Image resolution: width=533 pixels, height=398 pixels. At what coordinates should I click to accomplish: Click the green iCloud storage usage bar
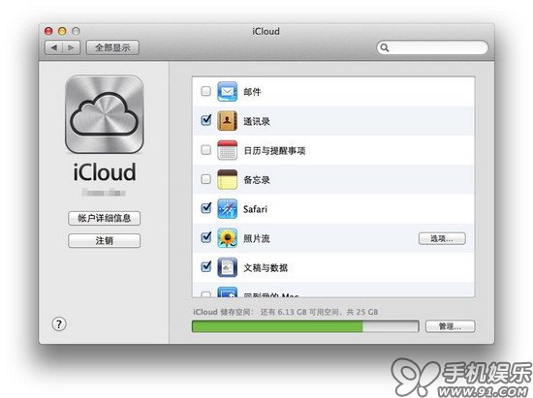[x=305, y=326]
